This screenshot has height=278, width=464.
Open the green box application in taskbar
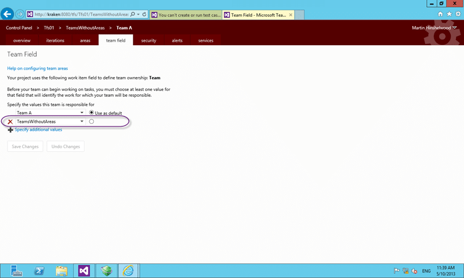click(x=107, y=270)
